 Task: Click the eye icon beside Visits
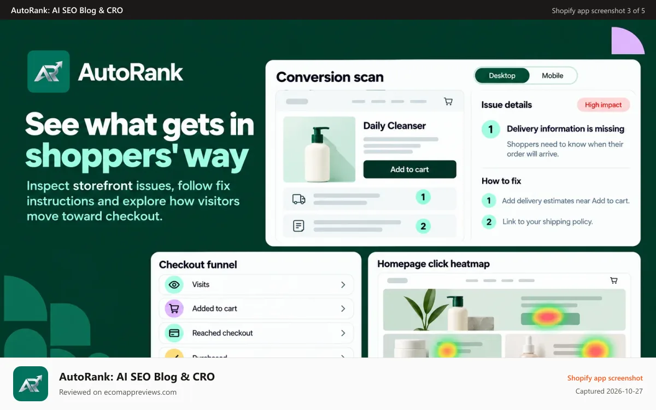click(x=174, y=284)
